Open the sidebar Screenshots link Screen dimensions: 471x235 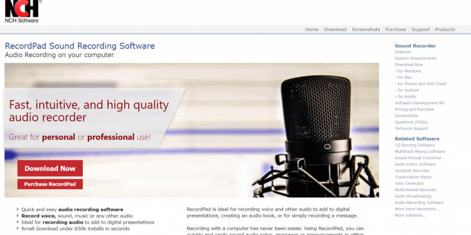[x=406, y=115]
